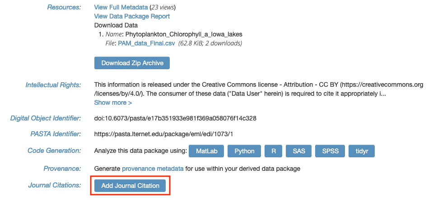Pick the SPSS code generation button
The image size is (433, 200).
click(330, 151)
